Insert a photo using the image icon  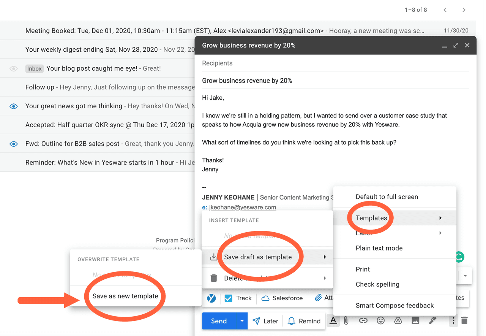(415, 320)
